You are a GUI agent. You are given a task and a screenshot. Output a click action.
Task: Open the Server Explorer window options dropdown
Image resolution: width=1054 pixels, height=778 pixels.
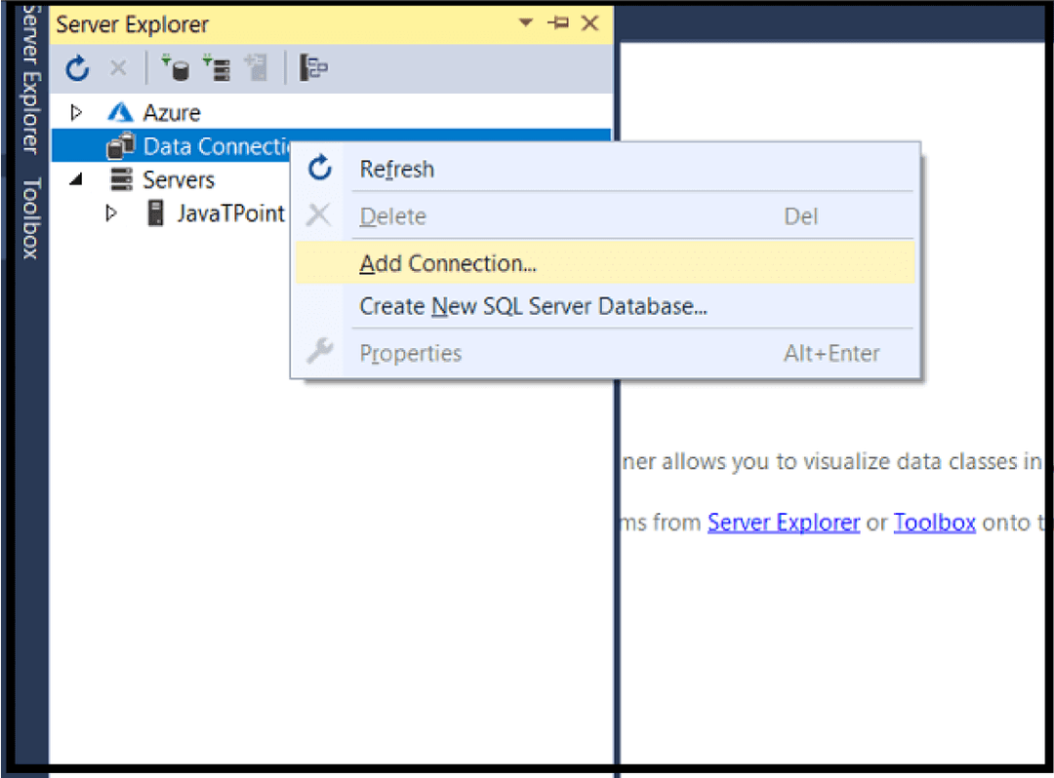pos(526,23)
